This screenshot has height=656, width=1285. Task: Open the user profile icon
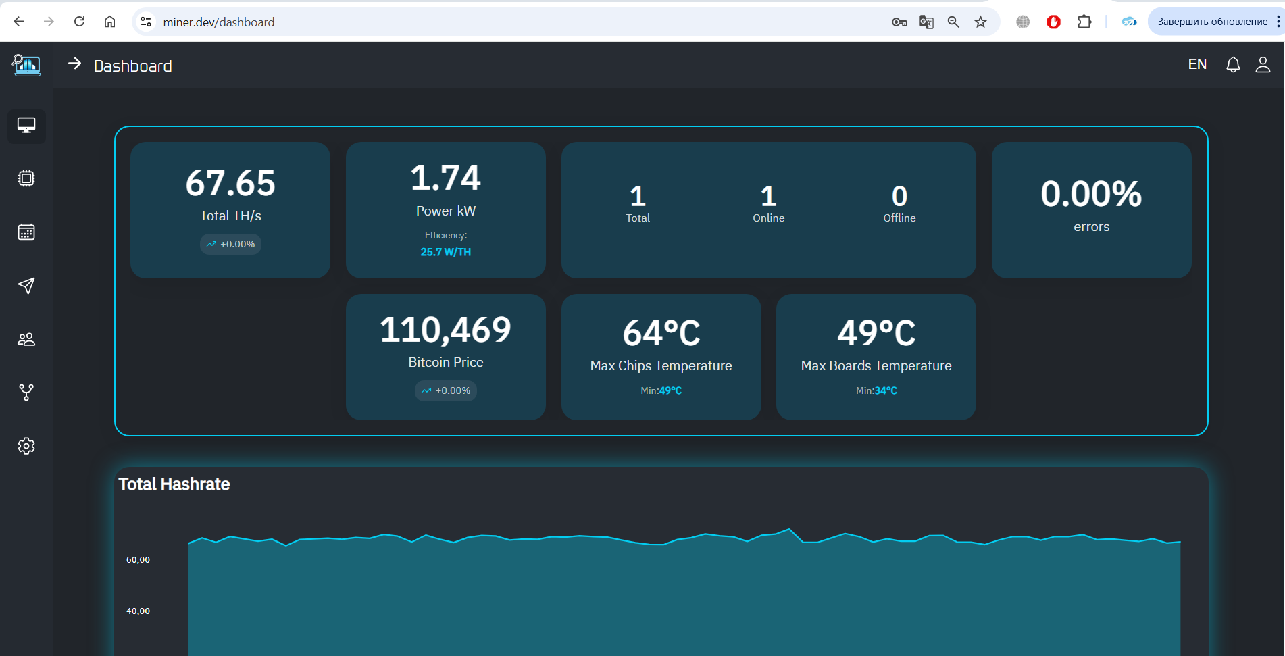point(1263,65)
